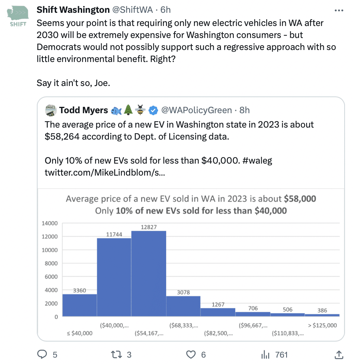Open the @WAPolicyGreen handle
Image resolution: width=353 pixels, height=364 pixels.
click(x=196, y=110)
